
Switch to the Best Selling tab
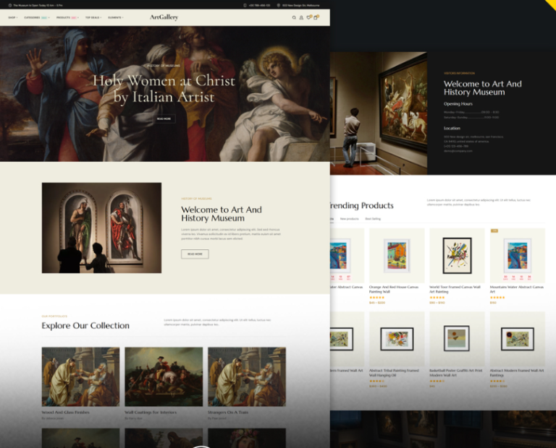pos(373,218)
